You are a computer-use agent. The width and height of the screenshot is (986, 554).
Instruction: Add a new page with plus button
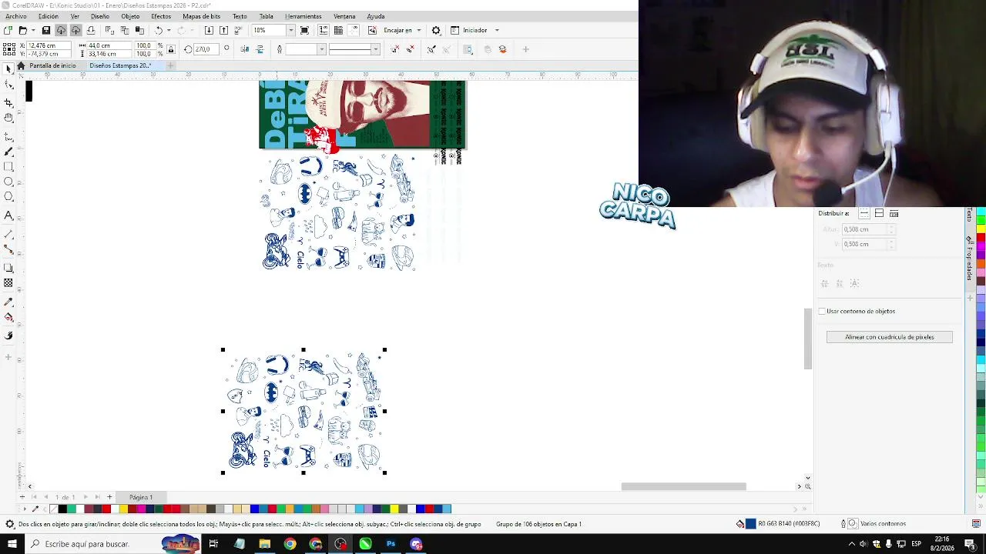[109, 497]
